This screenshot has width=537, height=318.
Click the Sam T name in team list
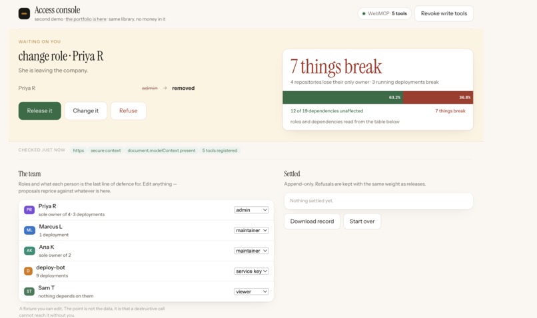click(x=47, y=288)
